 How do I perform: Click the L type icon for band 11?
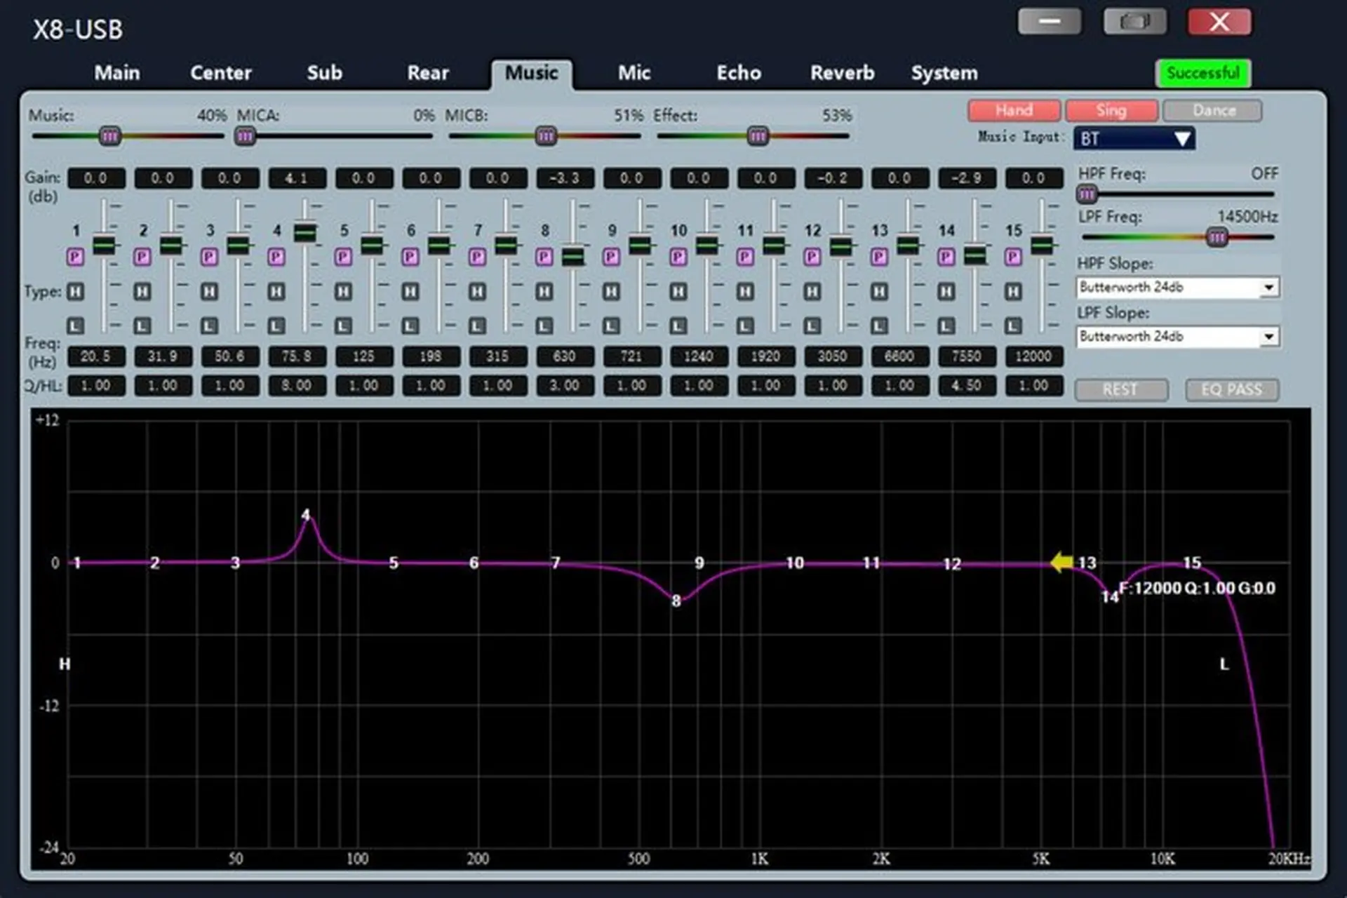745,326
